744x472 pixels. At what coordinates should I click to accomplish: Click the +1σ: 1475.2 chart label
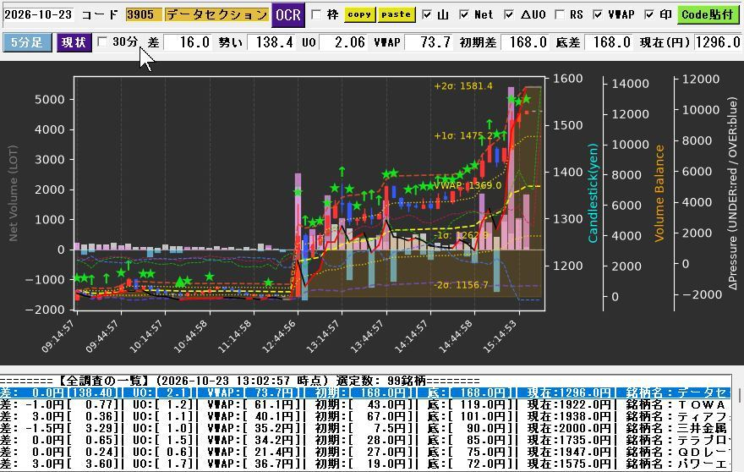pyautogui.click(x=462, y=136)
